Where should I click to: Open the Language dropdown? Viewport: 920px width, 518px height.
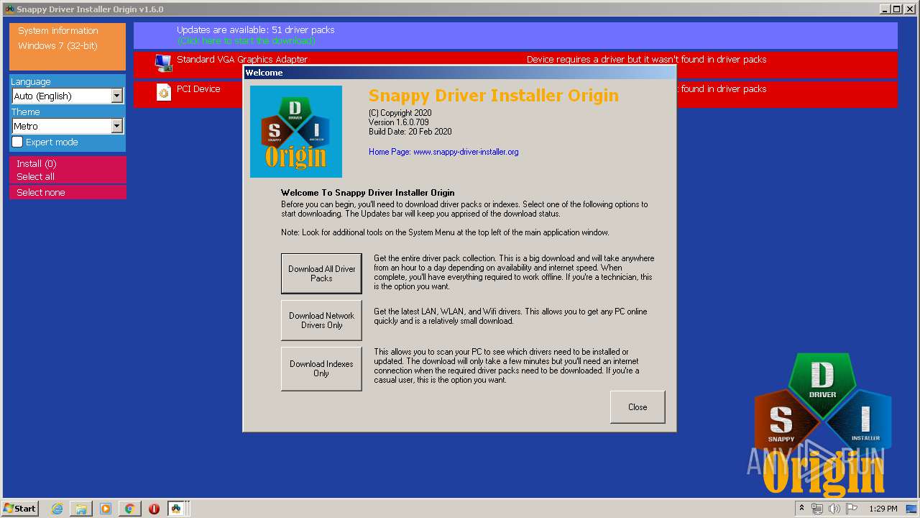point(68,96)
